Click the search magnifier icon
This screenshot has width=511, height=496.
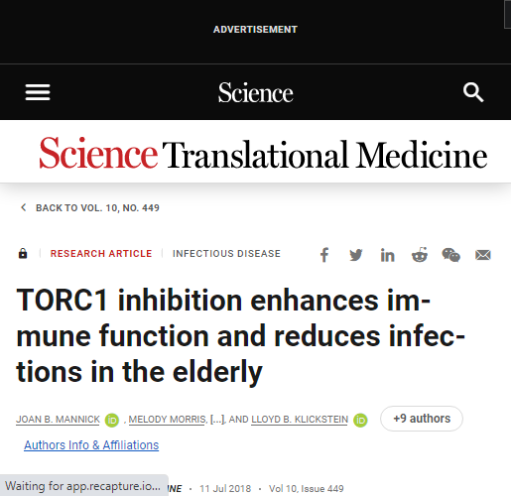pos(473,92)
